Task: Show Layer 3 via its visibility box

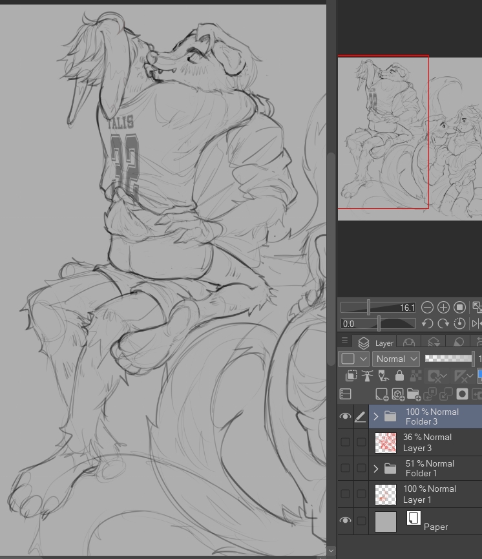Action: pos(345,443)
